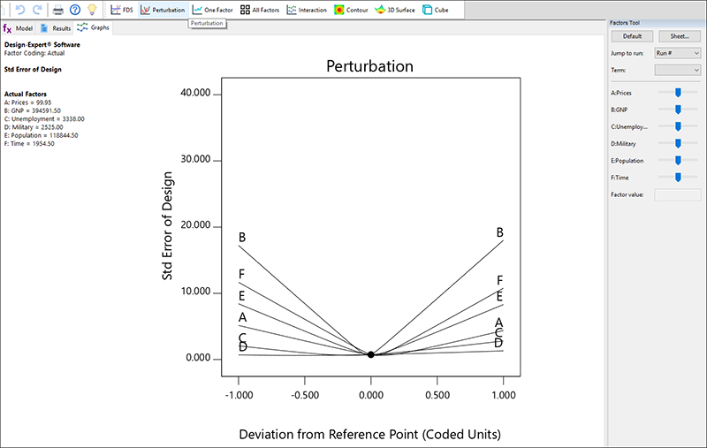
Task: Click the light bulb tips icon
Action: click(x=91, y=10)
